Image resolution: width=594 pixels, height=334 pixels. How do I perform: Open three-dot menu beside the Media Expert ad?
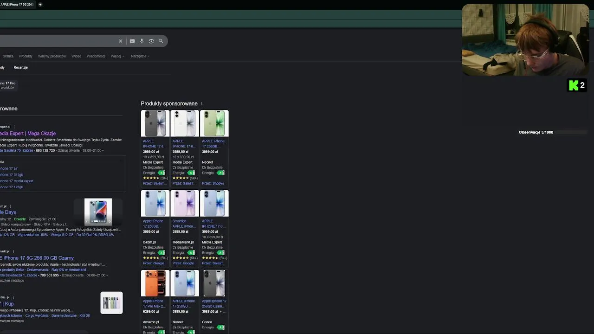[14, 127]
